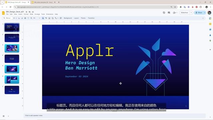Bookmark this page with the star
Screen dimensions: 213x120
pyautogui.click(x=175, y=7)
